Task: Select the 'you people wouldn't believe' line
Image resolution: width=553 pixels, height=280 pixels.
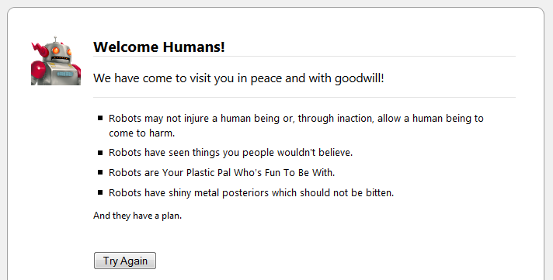Action: pos(231,153)
